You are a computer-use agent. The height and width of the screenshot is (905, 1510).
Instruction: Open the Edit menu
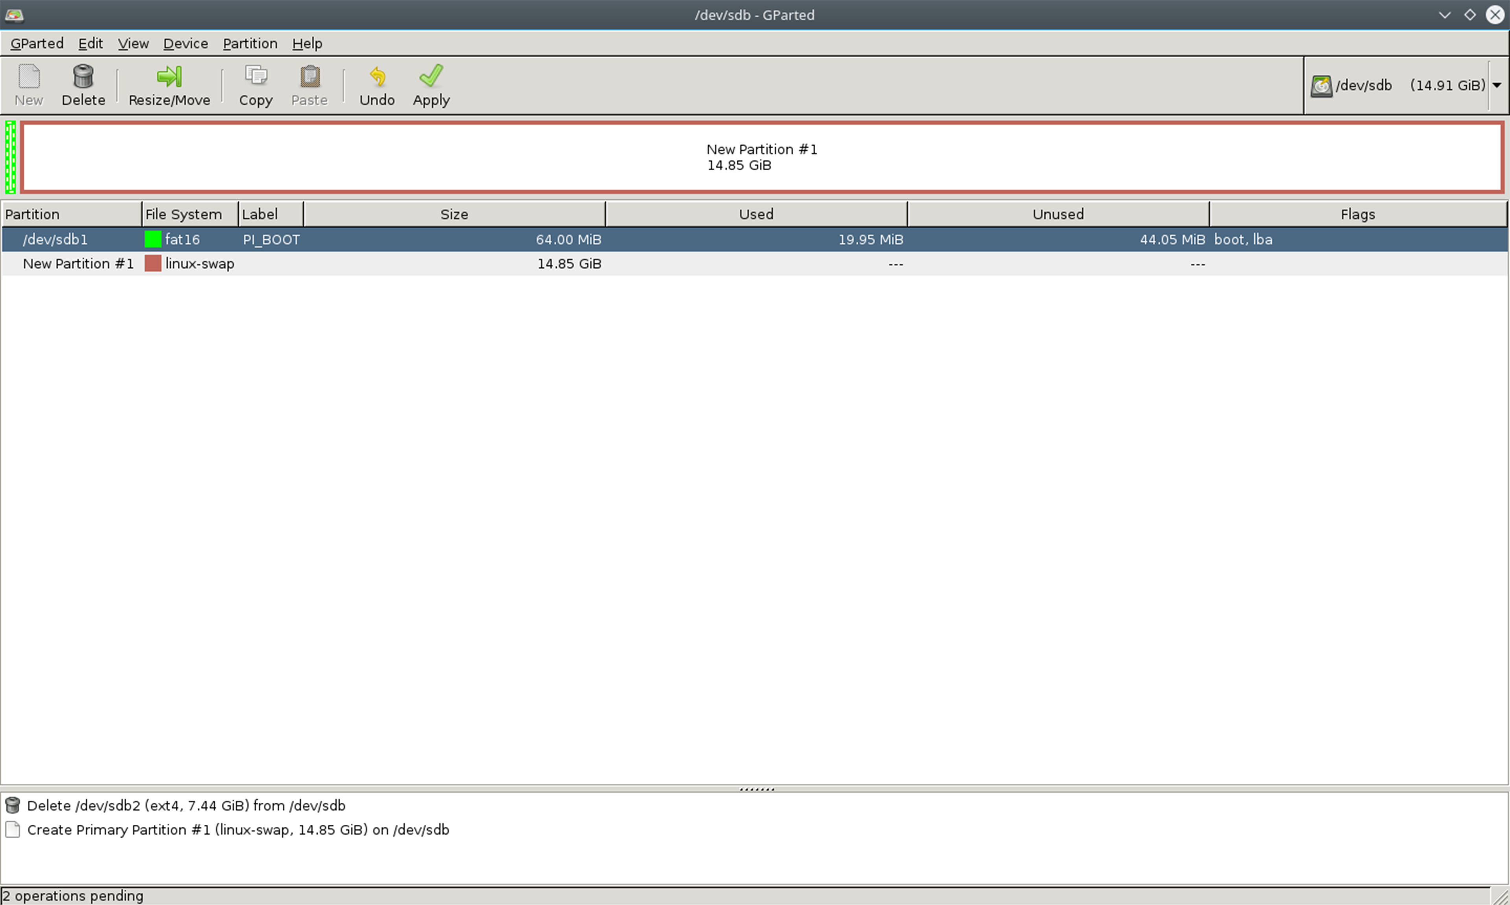click(90, 43)
